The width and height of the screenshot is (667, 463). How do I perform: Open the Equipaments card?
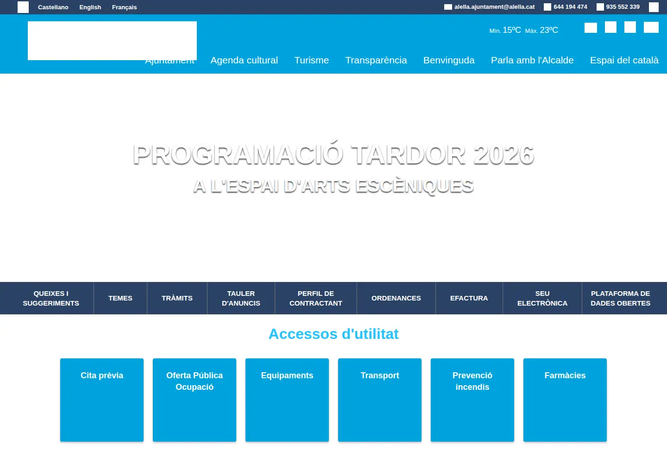tap(287, 400)
